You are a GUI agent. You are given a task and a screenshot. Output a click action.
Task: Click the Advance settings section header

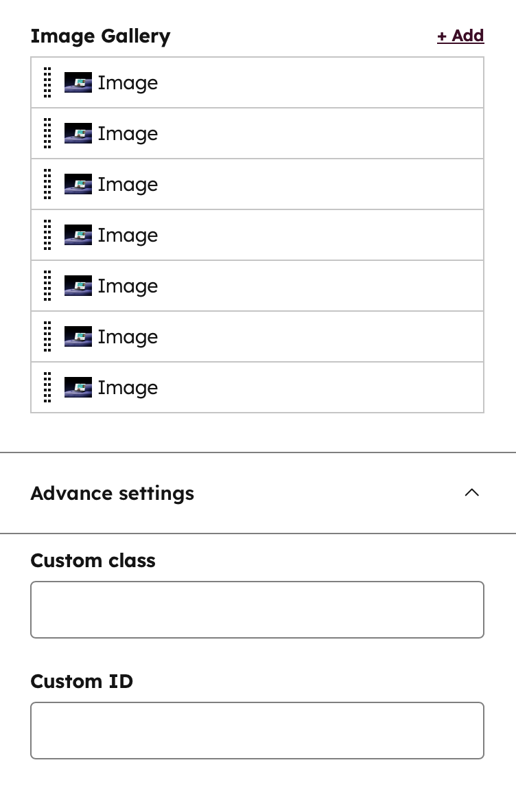(x=258, y=493)
